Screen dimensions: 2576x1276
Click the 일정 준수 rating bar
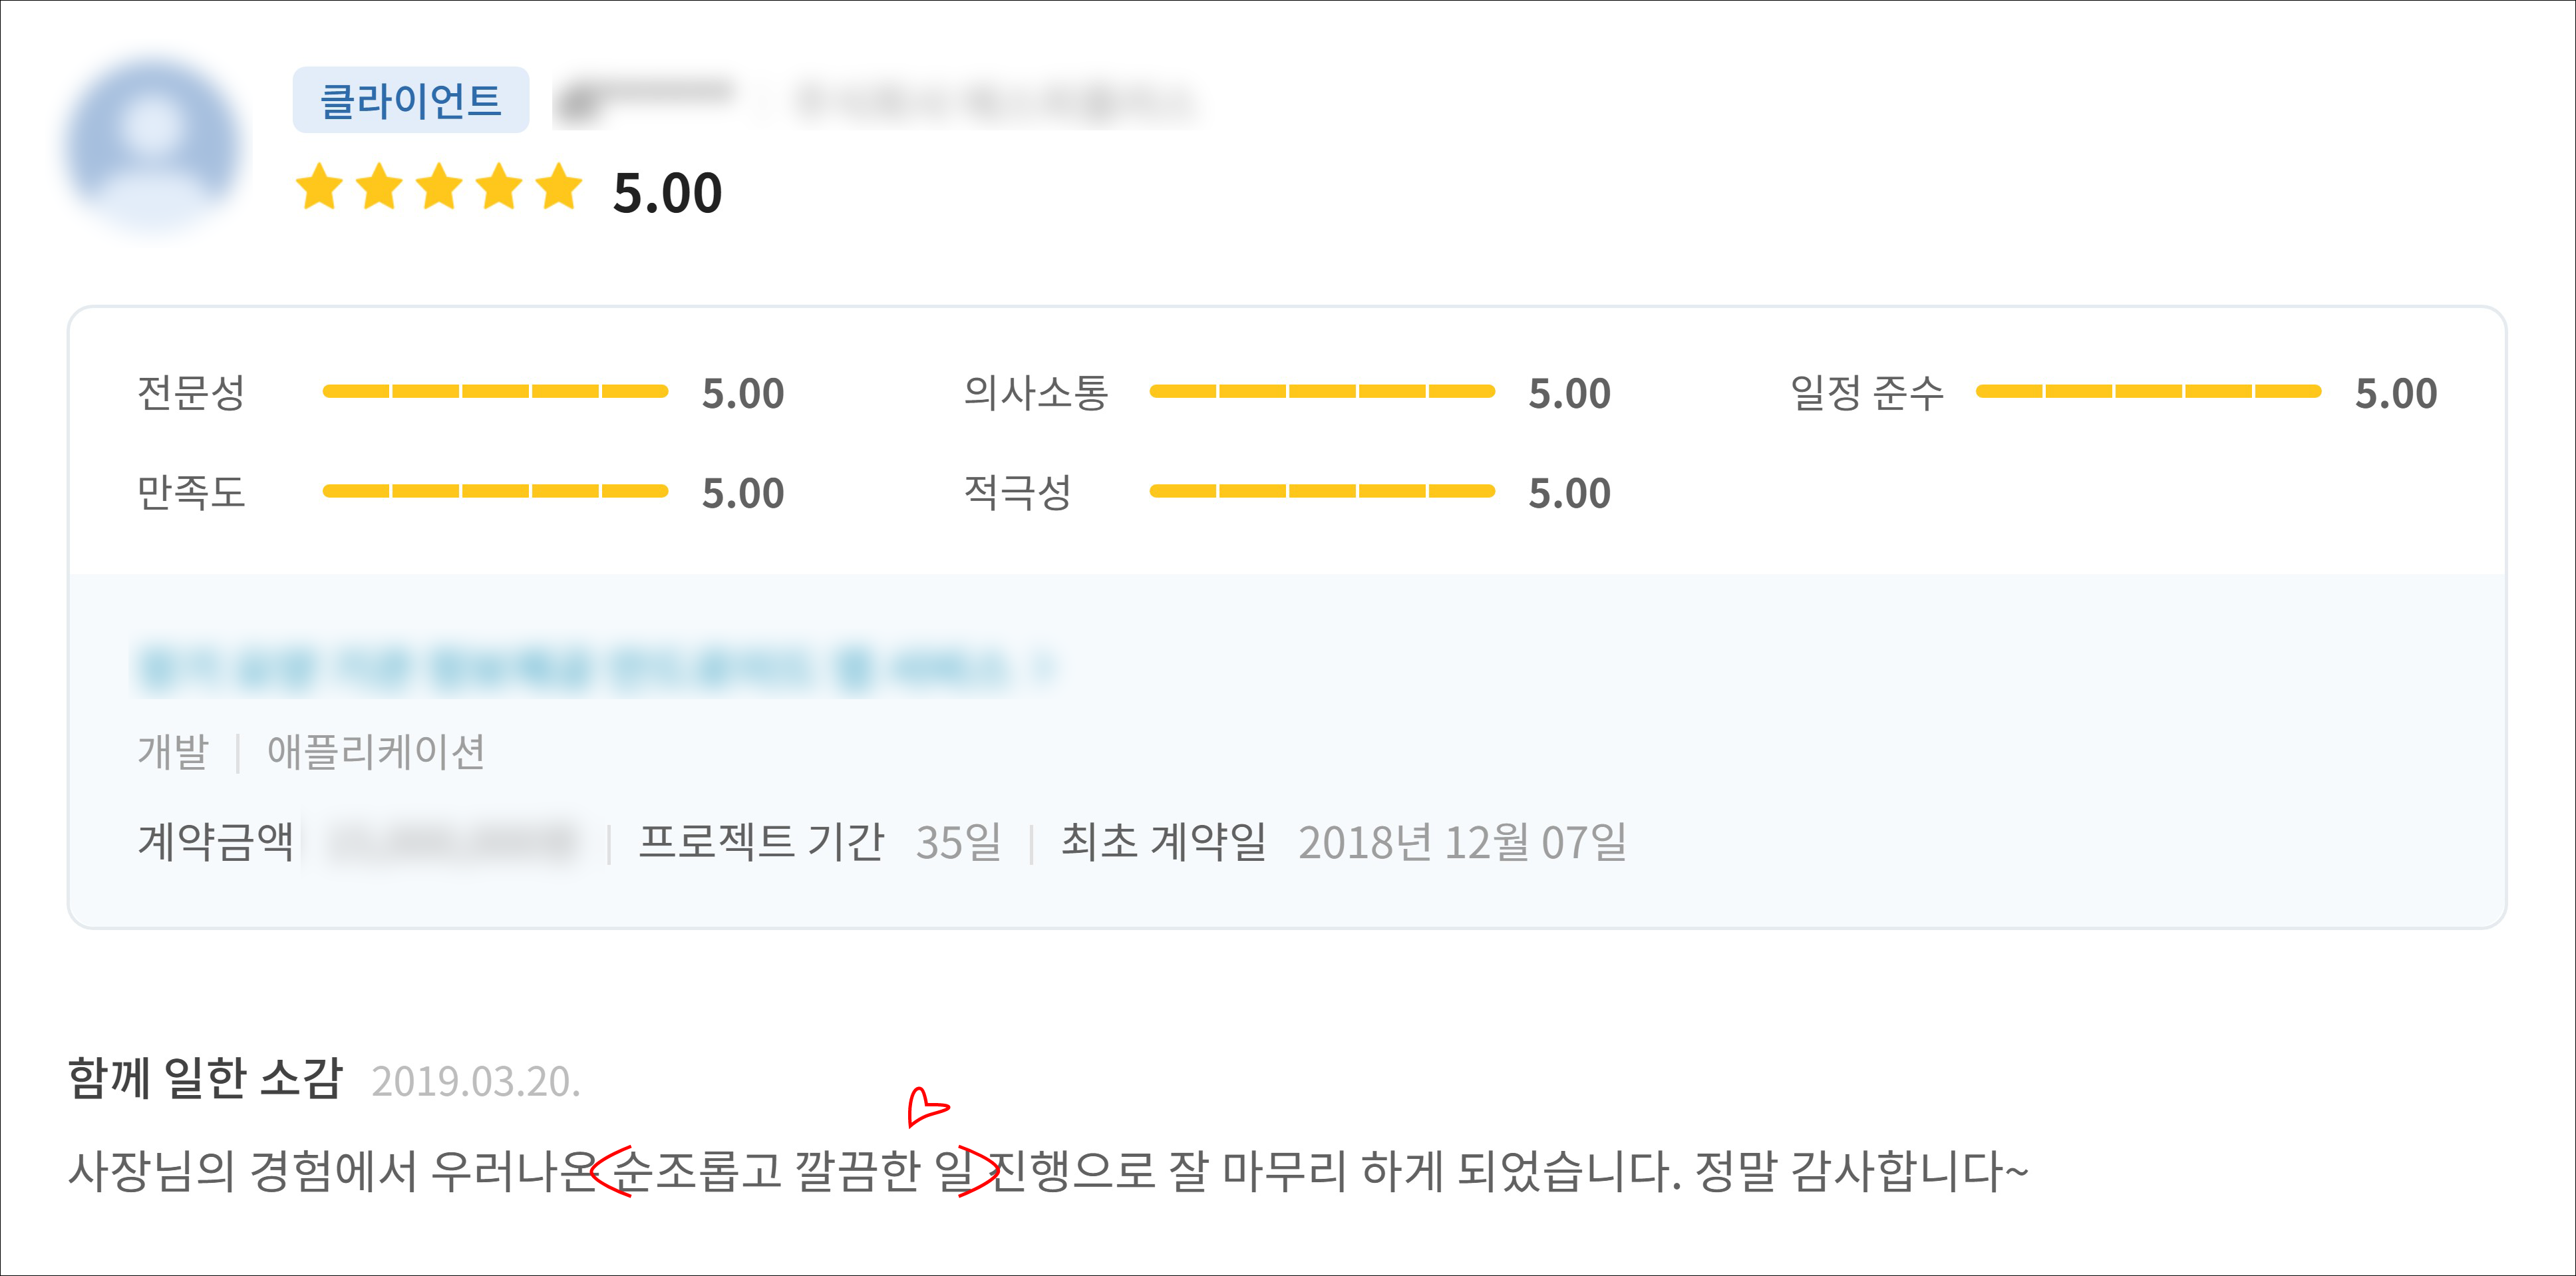[2148, 391]
